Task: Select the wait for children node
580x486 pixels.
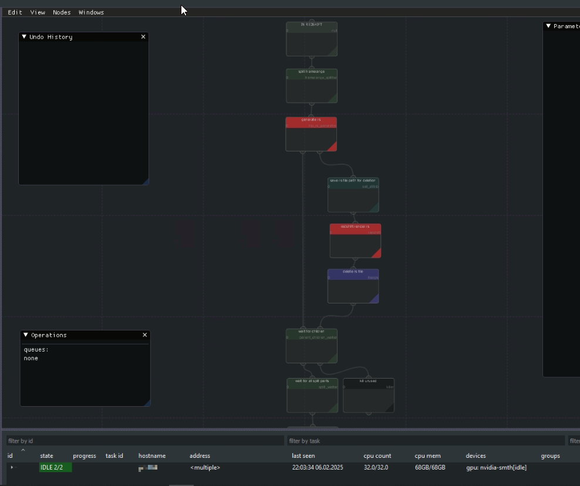Action: (x=311, y=345)
